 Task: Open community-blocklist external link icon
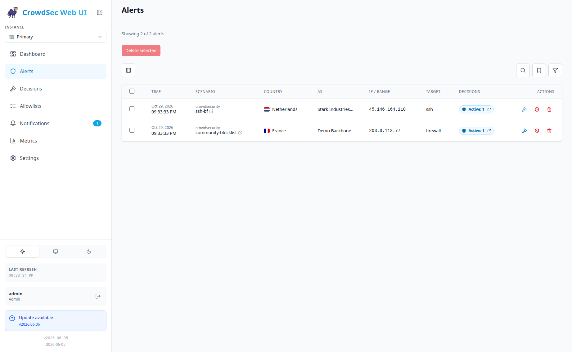point(240,133)
